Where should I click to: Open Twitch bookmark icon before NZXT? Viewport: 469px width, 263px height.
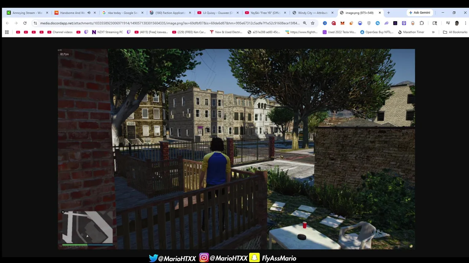click(86, 32)
